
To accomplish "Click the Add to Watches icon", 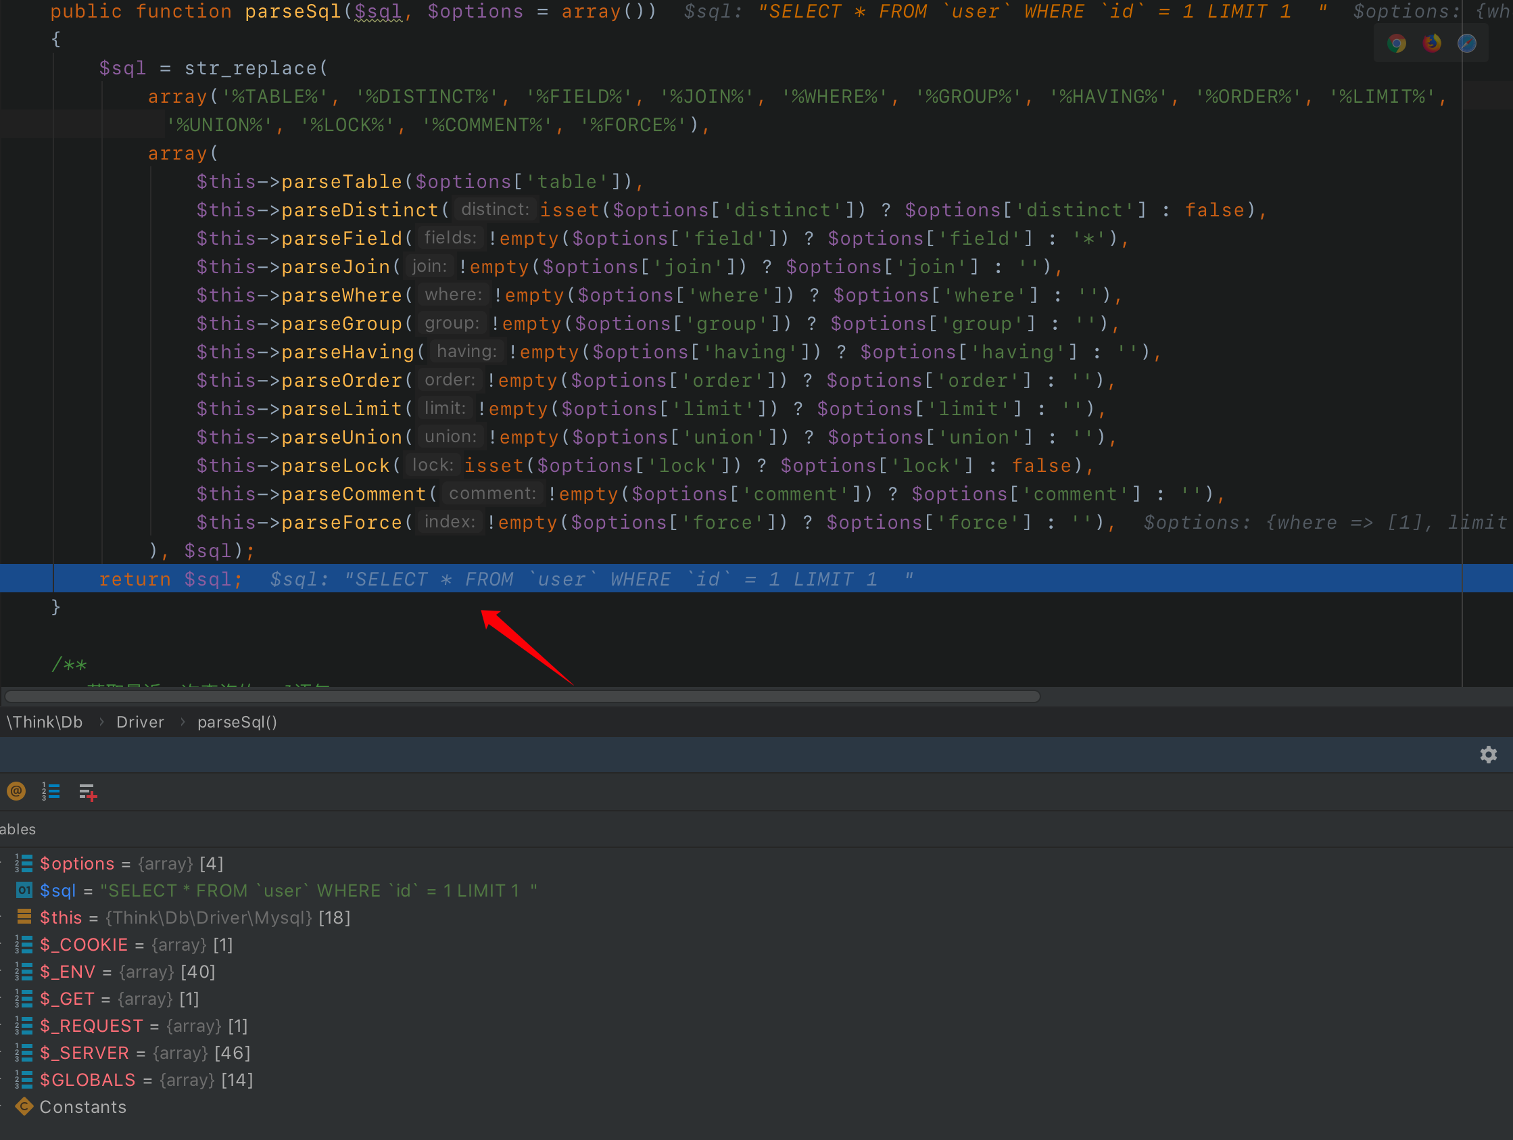I will (86, 791).
